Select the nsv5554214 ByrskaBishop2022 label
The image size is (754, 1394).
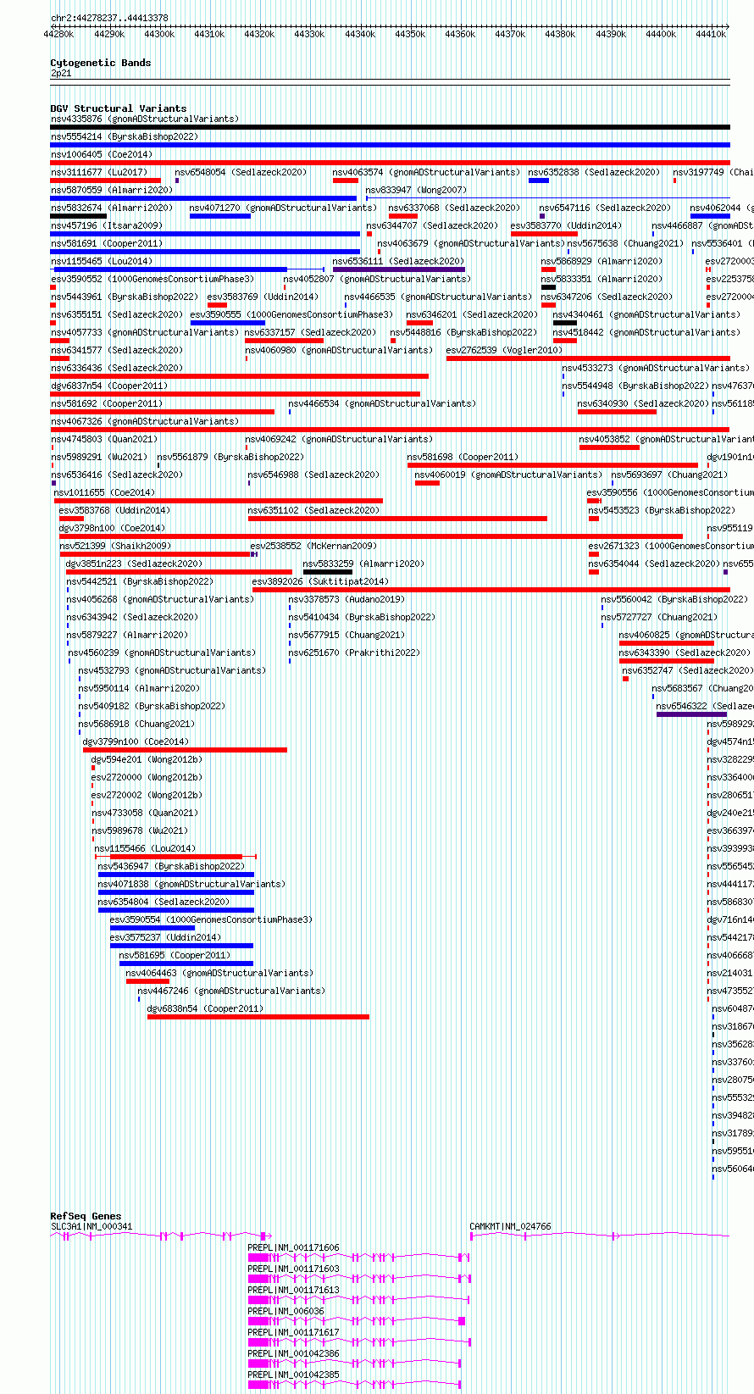click(125, 136)
